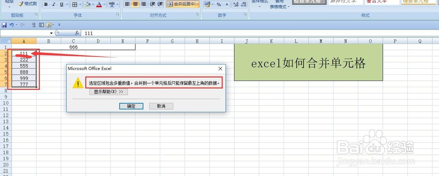Increase decimal places
This screenshot has height=176, width=439.
click(x=236, y=4)
